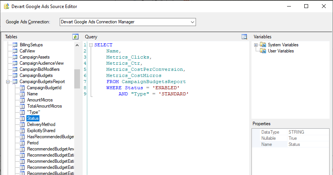Select System Variables node label
Image resolution: width=333 pixels, height=175 pixels.
283,45
